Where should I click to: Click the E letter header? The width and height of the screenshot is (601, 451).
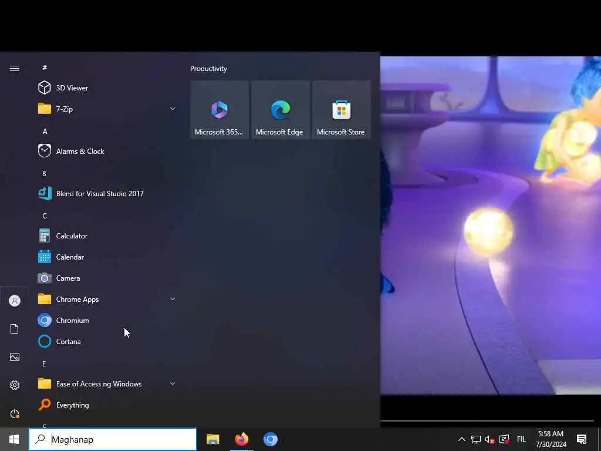coord(44,364)
